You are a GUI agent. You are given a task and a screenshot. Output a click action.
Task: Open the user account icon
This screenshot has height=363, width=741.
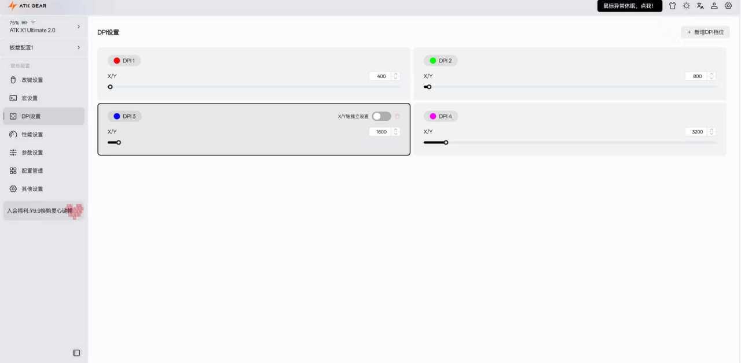(714, 6)
